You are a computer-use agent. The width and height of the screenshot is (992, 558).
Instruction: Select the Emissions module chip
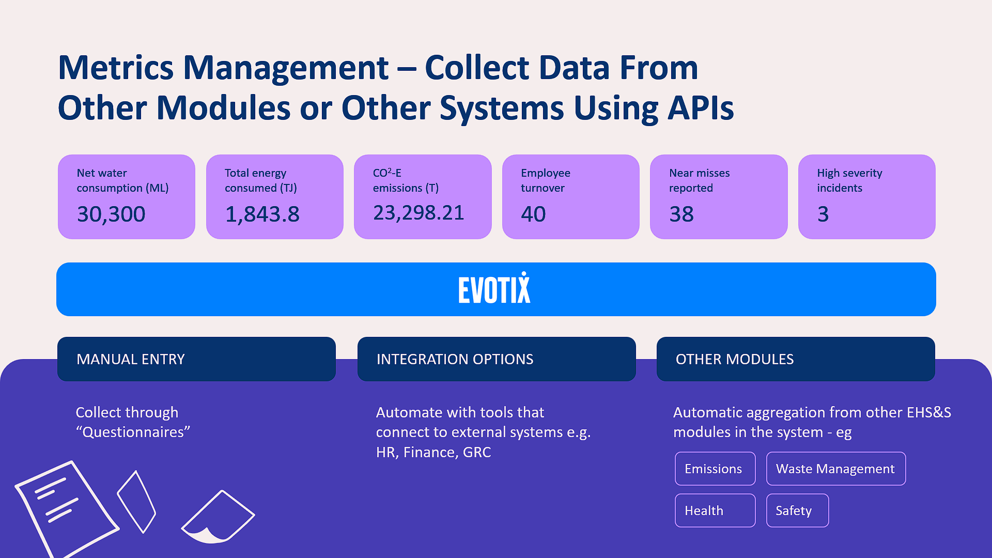point(715,469)
